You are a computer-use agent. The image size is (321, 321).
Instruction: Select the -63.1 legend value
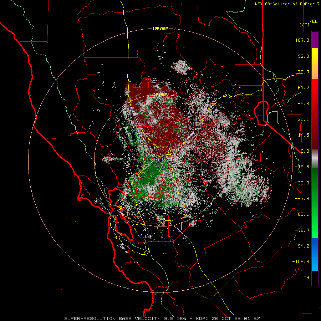click(x=302, y=214)
